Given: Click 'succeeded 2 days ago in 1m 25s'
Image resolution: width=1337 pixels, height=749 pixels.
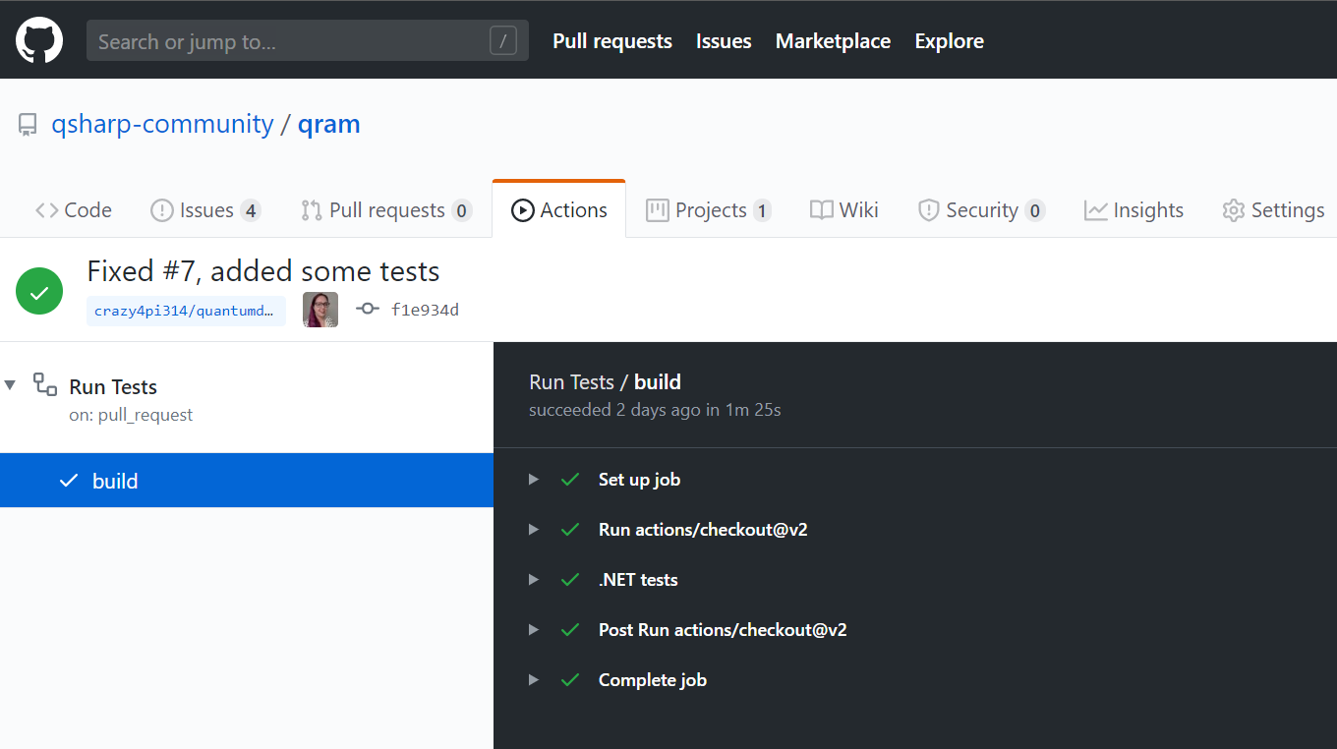Looking at the screenshot, I should click(x=655, y=410).
